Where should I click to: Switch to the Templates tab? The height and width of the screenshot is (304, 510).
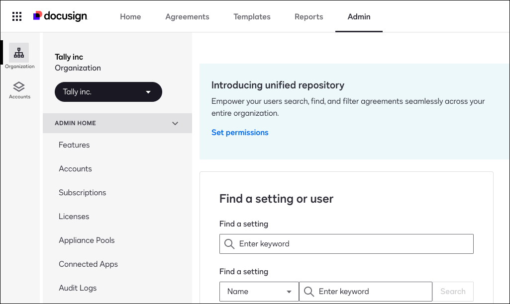click(252, 17)
